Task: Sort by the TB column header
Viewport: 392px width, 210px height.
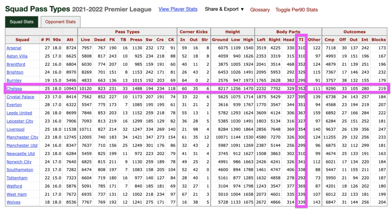Action: pyautogui.click(x=123, y=40)
